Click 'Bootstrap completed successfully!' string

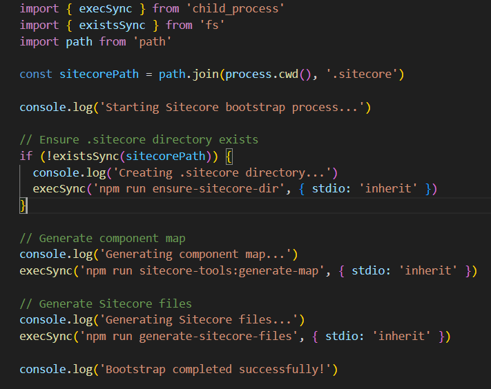point(215,369)
